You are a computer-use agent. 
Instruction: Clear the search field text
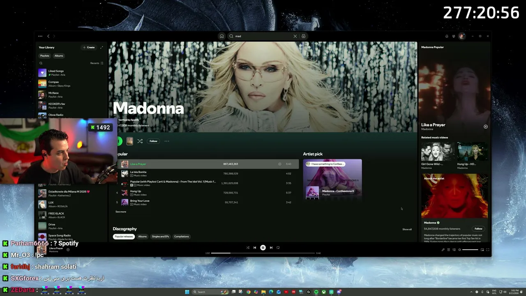[x=295, y=36]
